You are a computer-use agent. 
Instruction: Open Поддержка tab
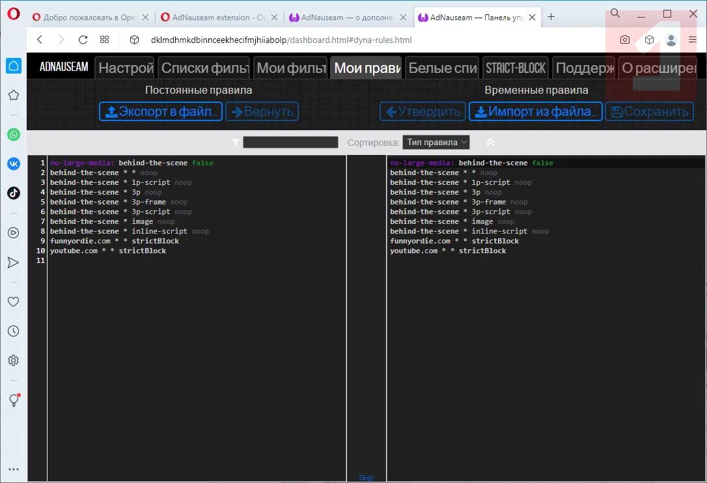pos(584,68)
